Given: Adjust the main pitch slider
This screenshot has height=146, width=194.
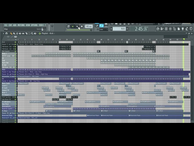Looking at the screenshot, I should coord(52,27).
